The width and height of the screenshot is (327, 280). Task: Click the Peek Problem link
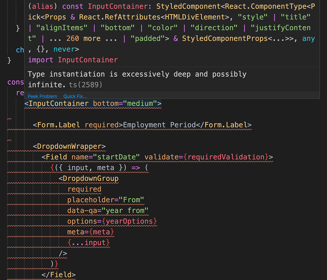[42, 96]
